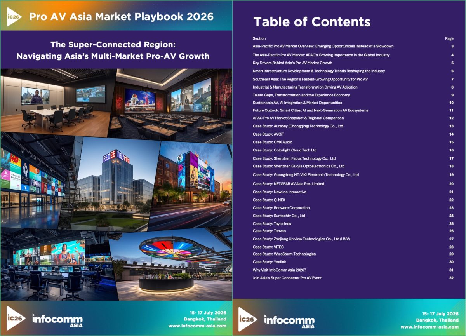Click 'The Super-Connected Region:' subtitle line
This screenshot has height=336, width=466.
113,44
